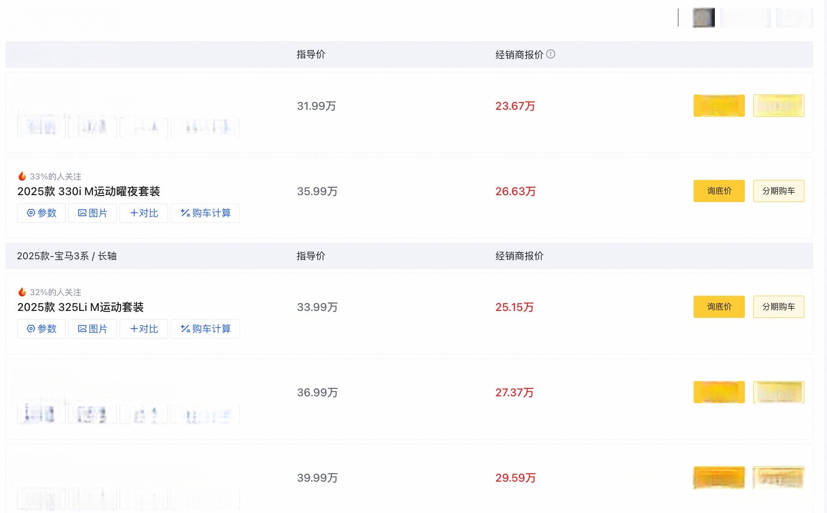This screenshot has width=827, height=513.
Task: Click 询底价 for the 330i M运动曜夜套装
Action: tap(719, 191)
